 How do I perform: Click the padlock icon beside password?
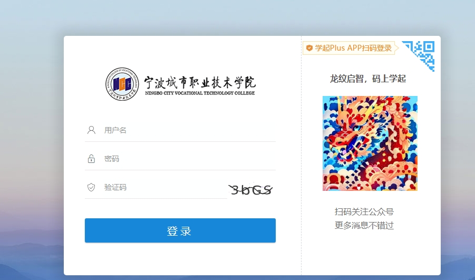pos(91,159)
